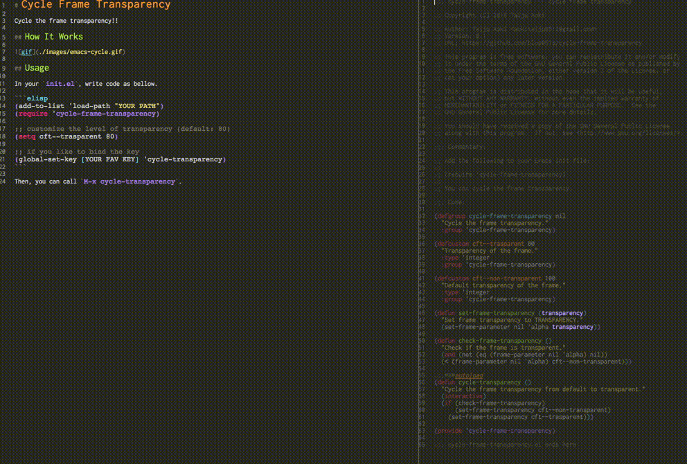Open the gif link under How It Works
Image resolution: width=687 pixels, height=464 pixels.
pos(26,51)
